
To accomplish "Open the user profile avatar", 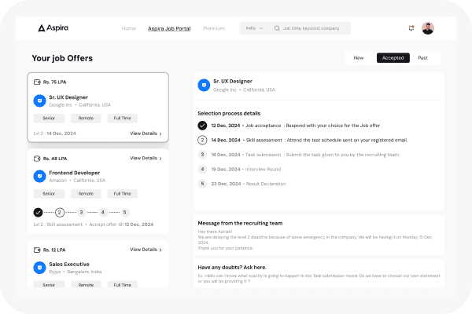I will (428, 28).
